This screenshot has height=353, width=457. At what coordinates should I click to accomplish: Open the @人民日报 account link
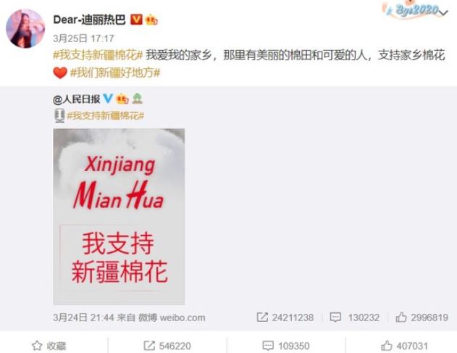click(x=77, y=99)
